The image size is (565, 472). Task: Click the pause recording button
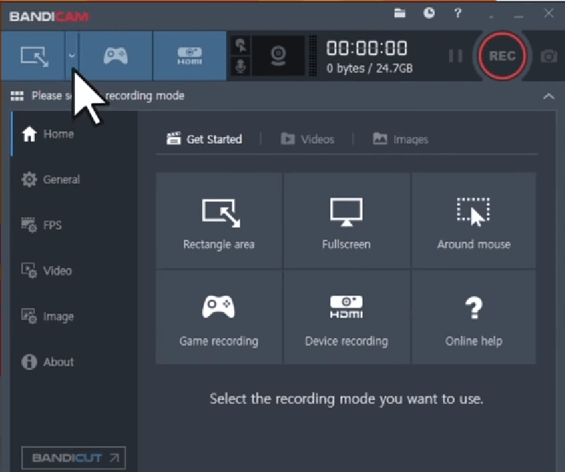pos(455,55)
